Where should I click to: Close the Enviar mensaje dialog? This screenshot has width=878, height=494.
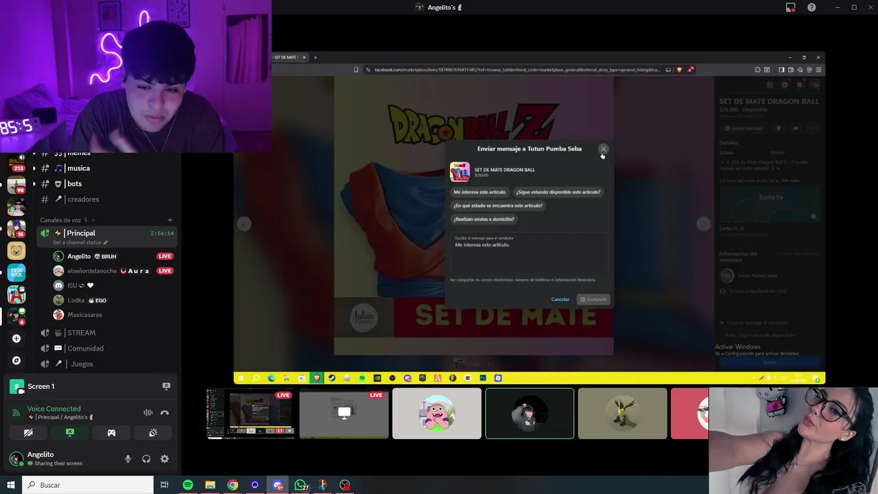(603, 149)
